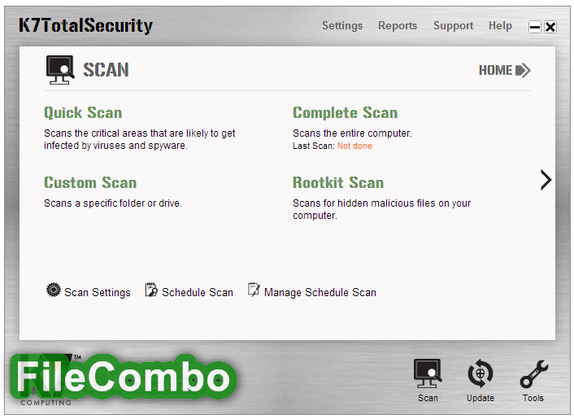Open Scan from bottom toolbar icon
The width and height of the screenshot is (574, 419).
tap(427, 373)
